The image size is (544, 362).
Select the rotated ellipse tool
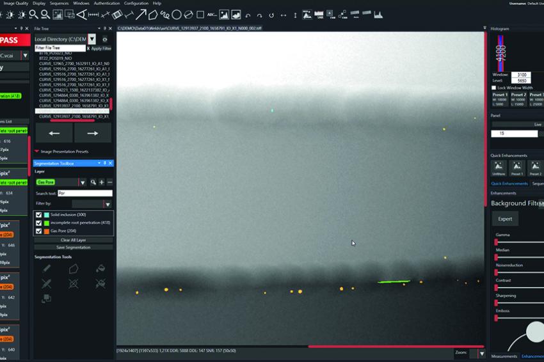188,15
